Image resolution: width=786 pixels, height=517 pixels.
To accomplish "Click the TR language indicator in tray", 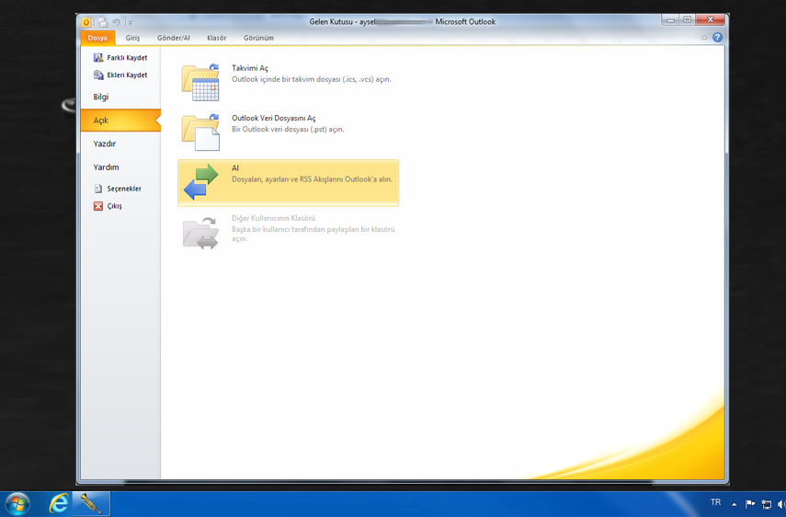I will pyautogui.click(x=715, y=502).
